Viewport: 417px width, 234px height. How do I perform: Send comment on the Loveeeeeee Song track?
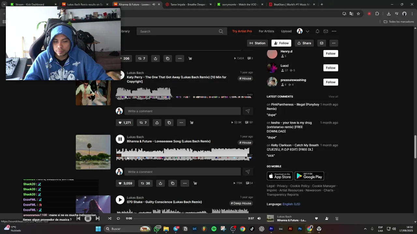pyautogui.click(x=248, y=172)
